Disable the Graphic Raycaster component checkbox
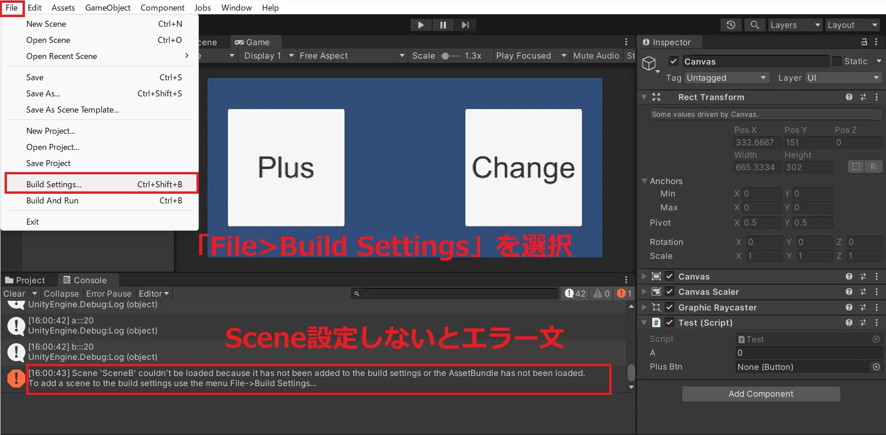 pyautogui.click(x=670, y=307)
